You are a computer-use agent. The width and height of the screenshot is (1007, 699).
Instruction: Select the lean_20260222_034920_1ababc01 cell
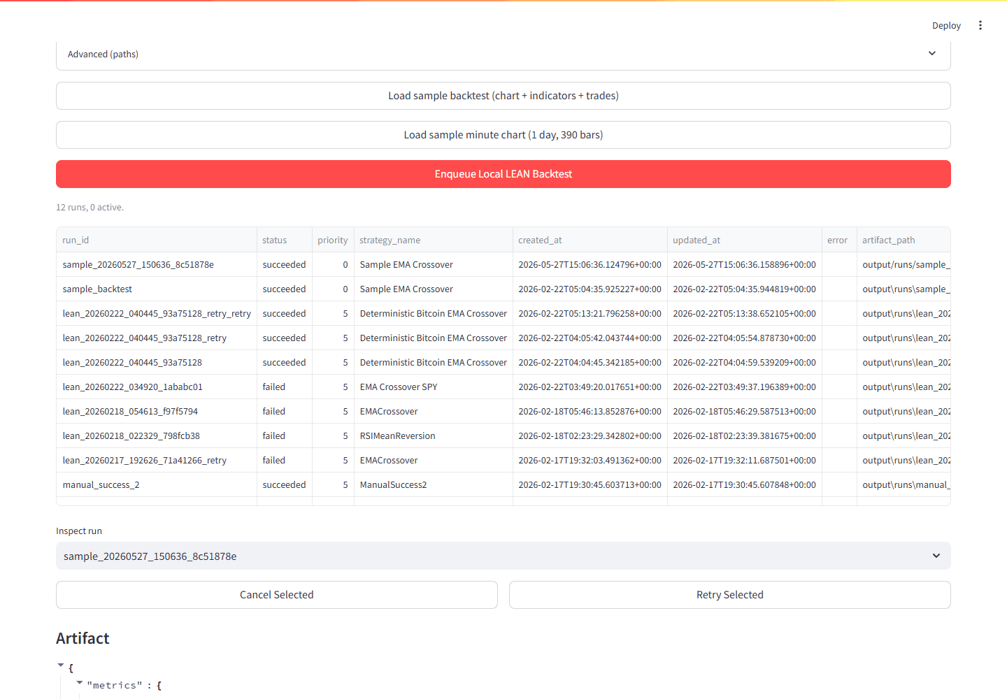[x=157, y=387]
